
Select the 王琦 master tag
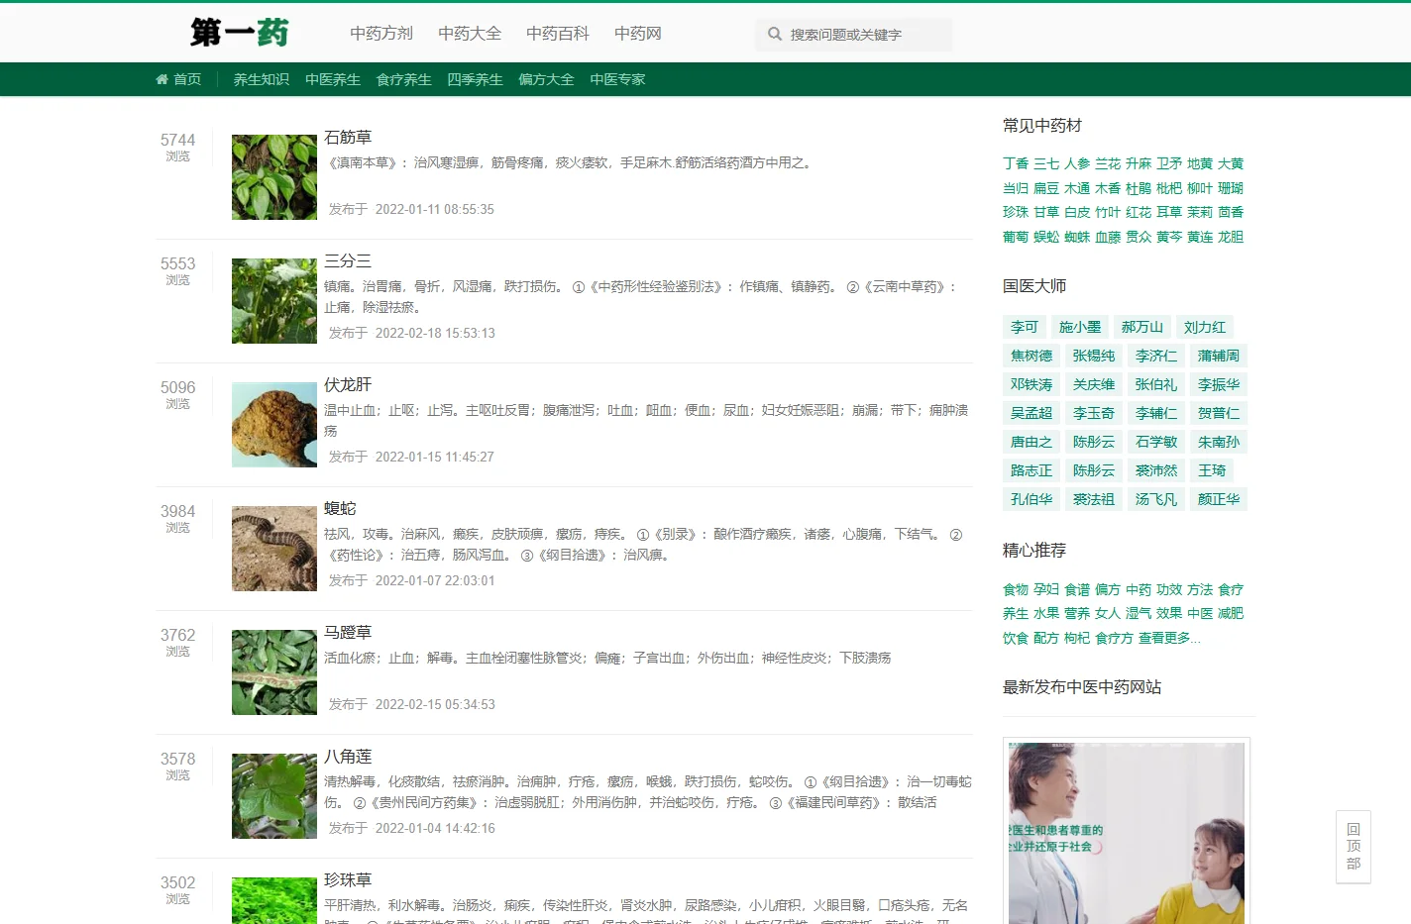(1212, 470)
